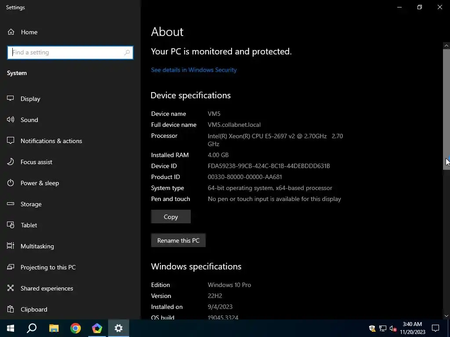Click the Tablet icon in sidebar
The height and width of the screenshot is (337, 450).
[11, 225]
